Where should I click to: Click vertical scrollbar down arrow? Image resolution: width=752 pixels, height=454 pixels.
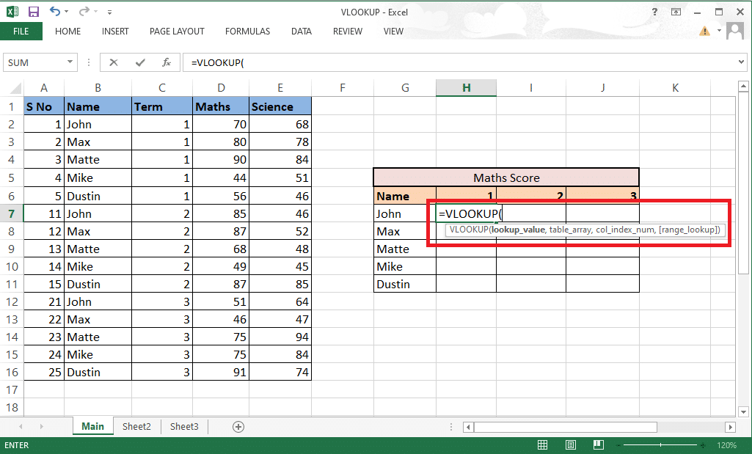click(x=743, y=411)
